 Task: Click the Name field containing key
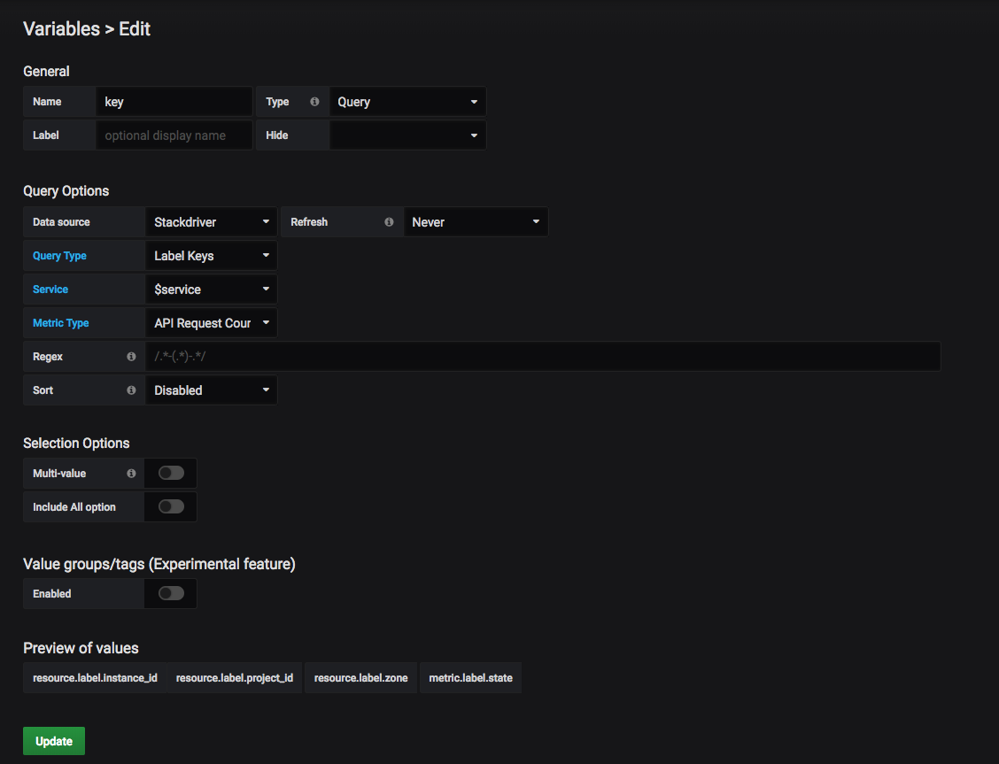(174, 102)
